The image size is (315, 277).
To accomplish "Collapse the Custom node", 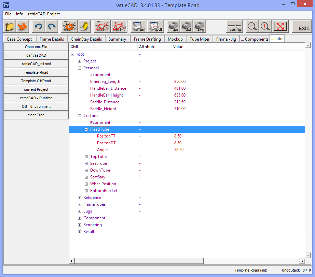I will pyautogui.click(x=79, y=116).
